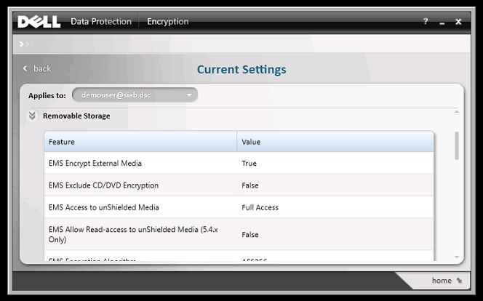Image resolution: width=483 pixels, height=301 pixels.
Task: Sort by the Value column header
Action: (x=335, y=142)
